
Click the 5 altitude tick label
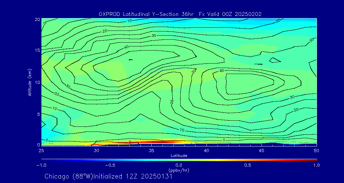(x=38, y=114)
